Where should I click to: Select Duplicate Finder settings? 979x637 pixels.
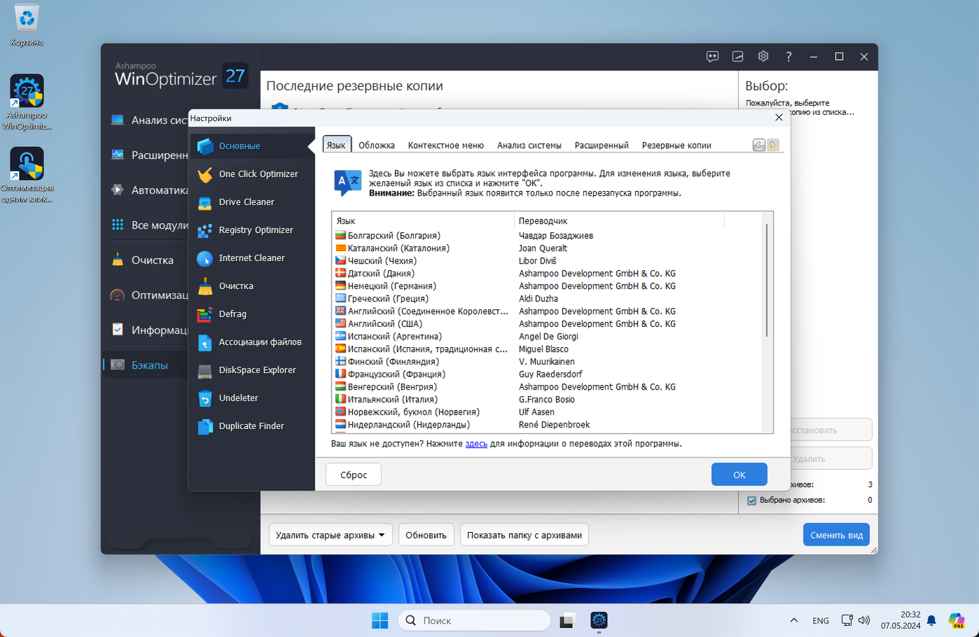tap(251, 426)
